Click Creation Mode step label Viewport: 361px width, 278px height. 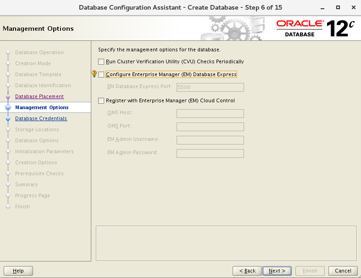click(x=33, y=63)
